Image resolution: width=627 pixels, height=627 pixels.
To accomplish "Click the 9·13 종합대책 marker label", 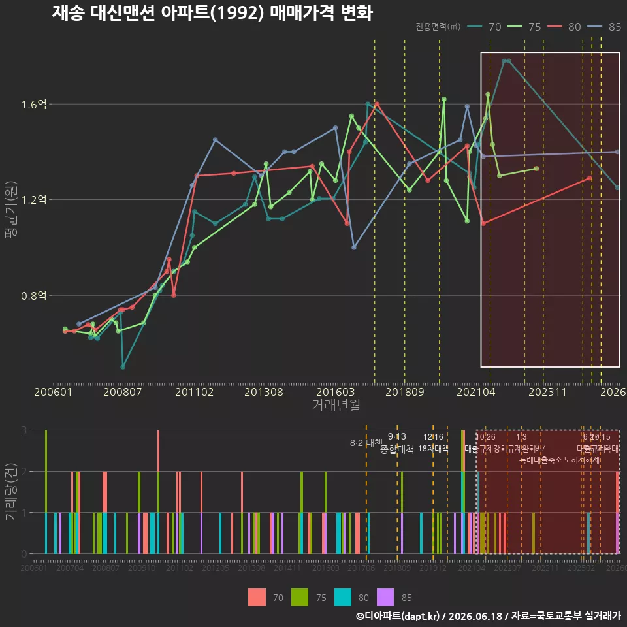I will pos(396,443).
